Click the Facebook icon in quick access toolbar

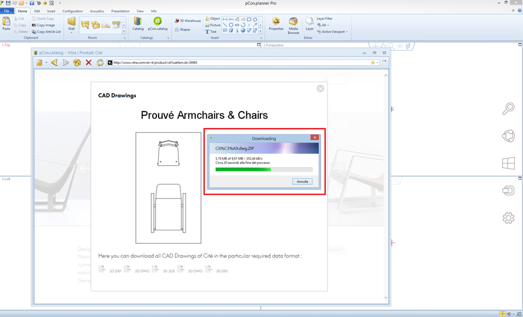click(32, 3)
